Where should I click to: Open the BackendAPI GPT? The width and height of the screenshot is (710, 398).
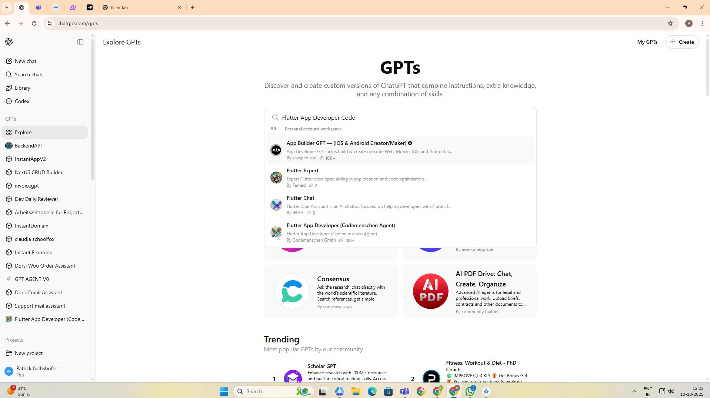44,146
